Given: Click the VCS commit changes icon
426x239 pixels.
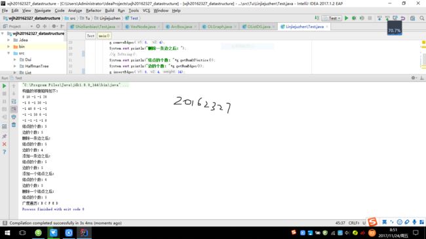Looking at the screenshot, I should (x=387, y=18).
